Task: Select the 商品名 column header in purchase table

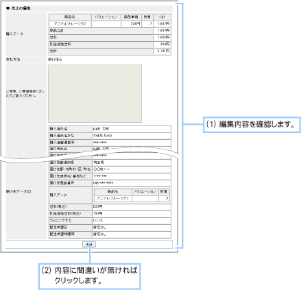Action: click(x=70, y=17)
